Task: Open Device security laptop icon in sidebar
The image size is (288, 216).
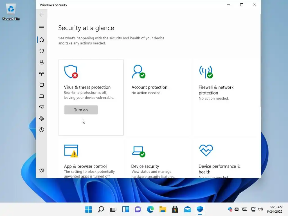Action: click(42, 96)
